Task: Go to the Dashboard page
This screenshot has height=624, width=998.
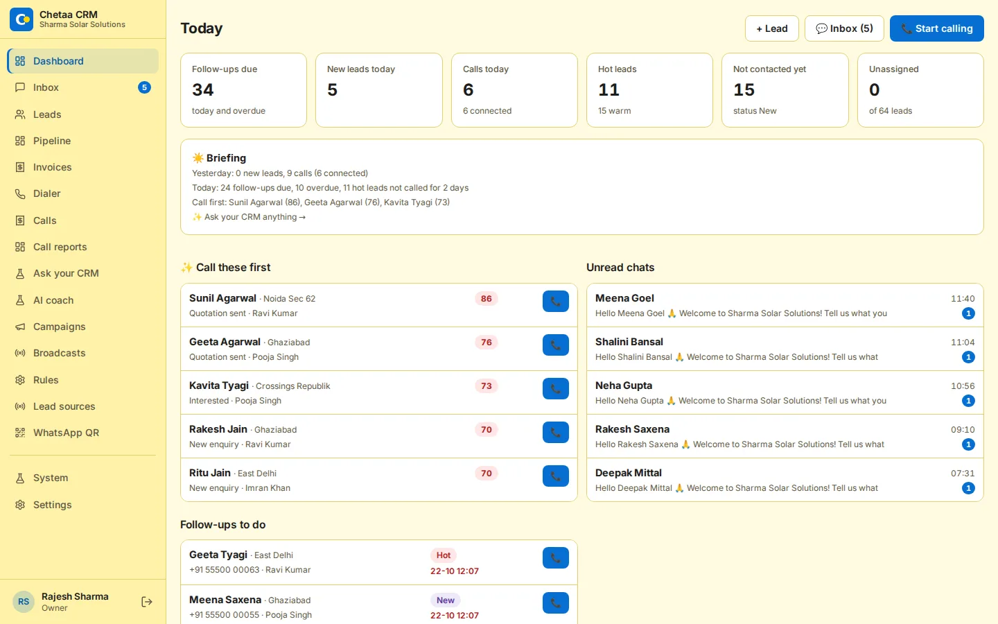Action: tap(83, 61)
